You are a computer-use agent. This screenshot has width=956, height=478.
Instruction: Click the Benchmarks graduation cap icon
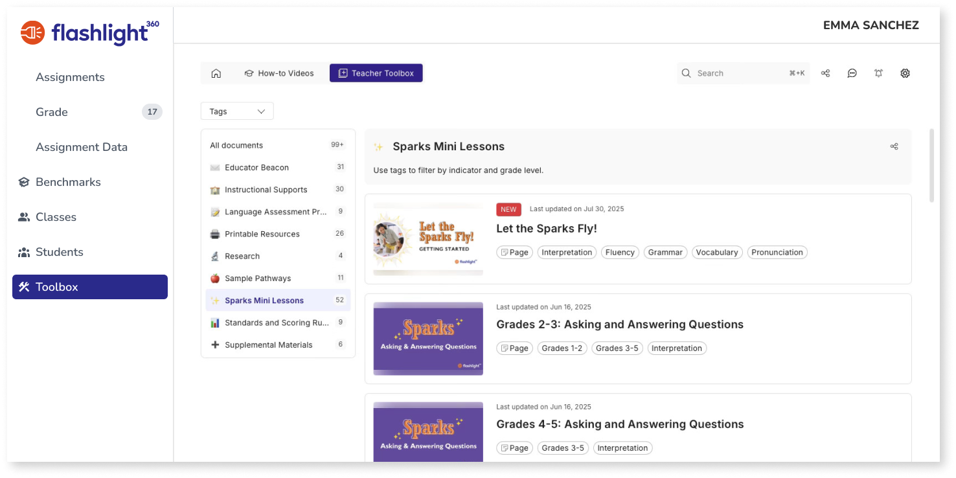pyautogui.click(x=24, y=182)
